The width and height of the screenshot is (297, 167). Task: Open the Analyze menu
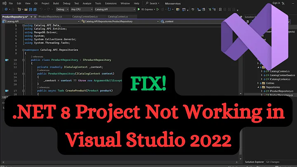tap(87, 3)
